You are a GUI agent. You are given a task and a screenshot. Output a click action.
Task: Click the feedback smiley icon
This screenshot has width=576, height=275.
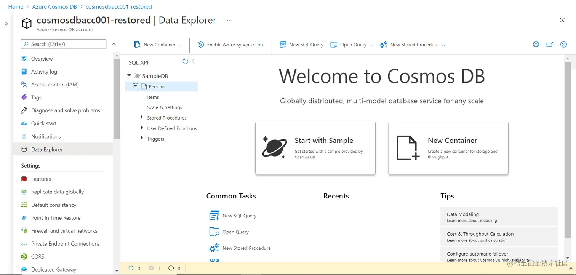pos(564,44)
